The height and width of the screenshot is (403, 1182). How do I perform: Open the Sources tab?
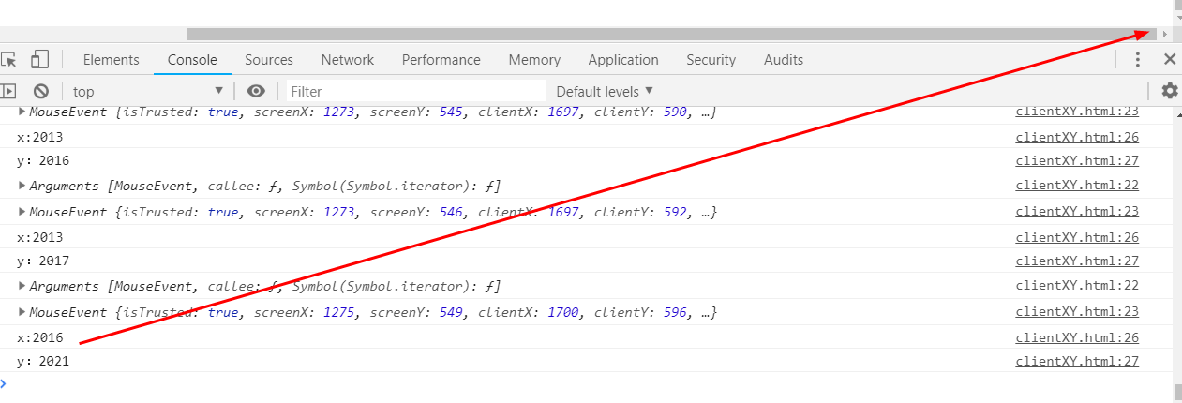click(269, 60)
